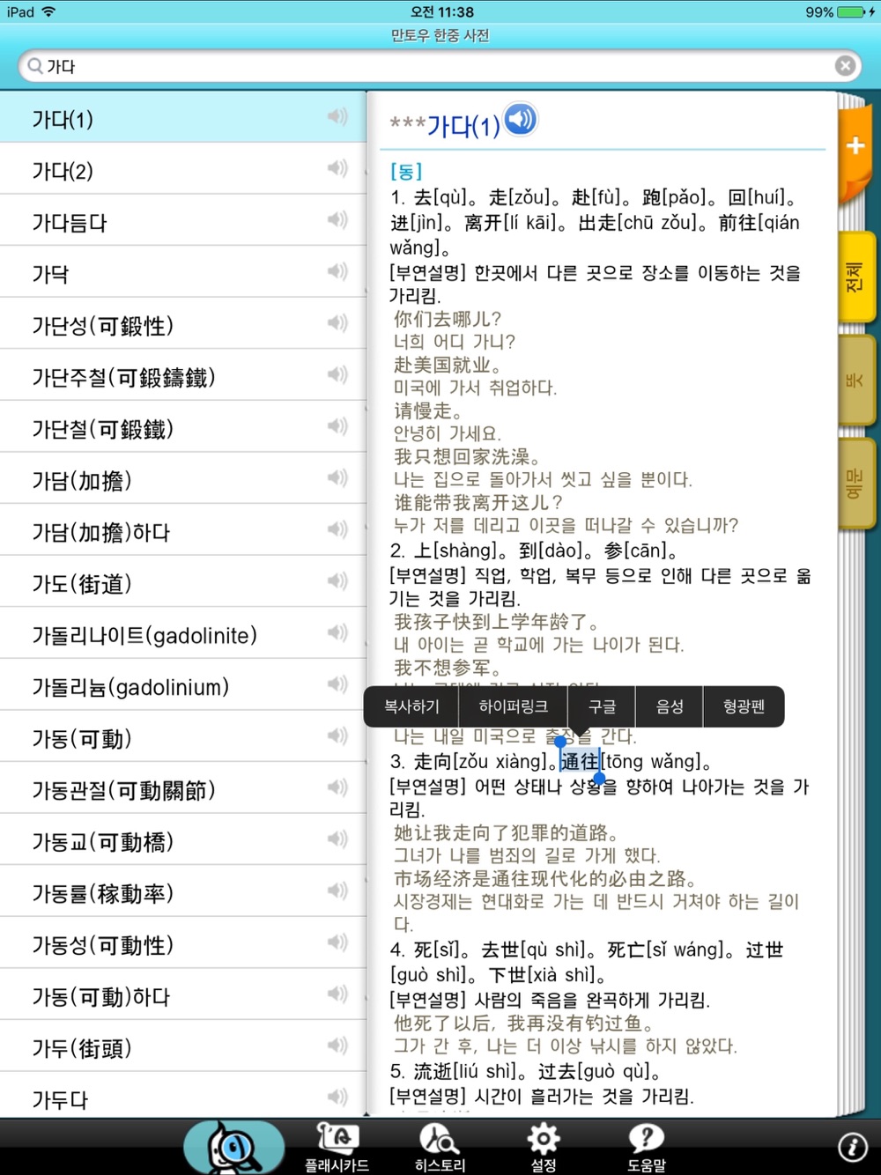Image resolution: width=881 pixels, height=1175 pixels.
Task: Play audio for 가동교(可動橋) entry
Action: coord(337,839)
